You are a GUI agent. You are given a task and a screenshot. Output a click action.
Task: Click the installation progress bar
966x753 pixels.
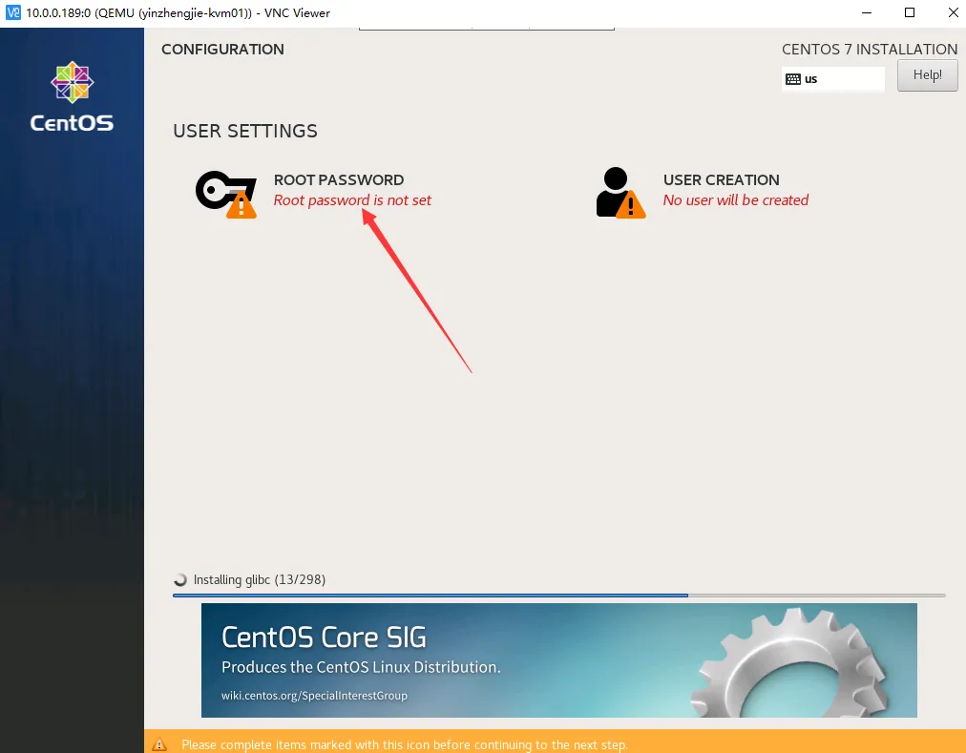click(558, 596)
